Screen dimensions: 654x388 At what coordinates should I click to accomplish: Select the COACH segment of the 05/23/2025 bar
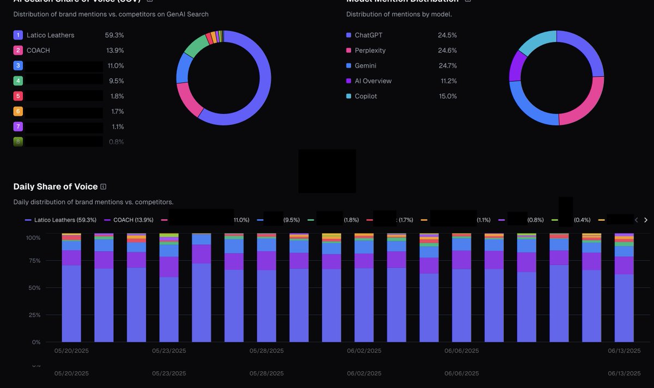[169, 266]
